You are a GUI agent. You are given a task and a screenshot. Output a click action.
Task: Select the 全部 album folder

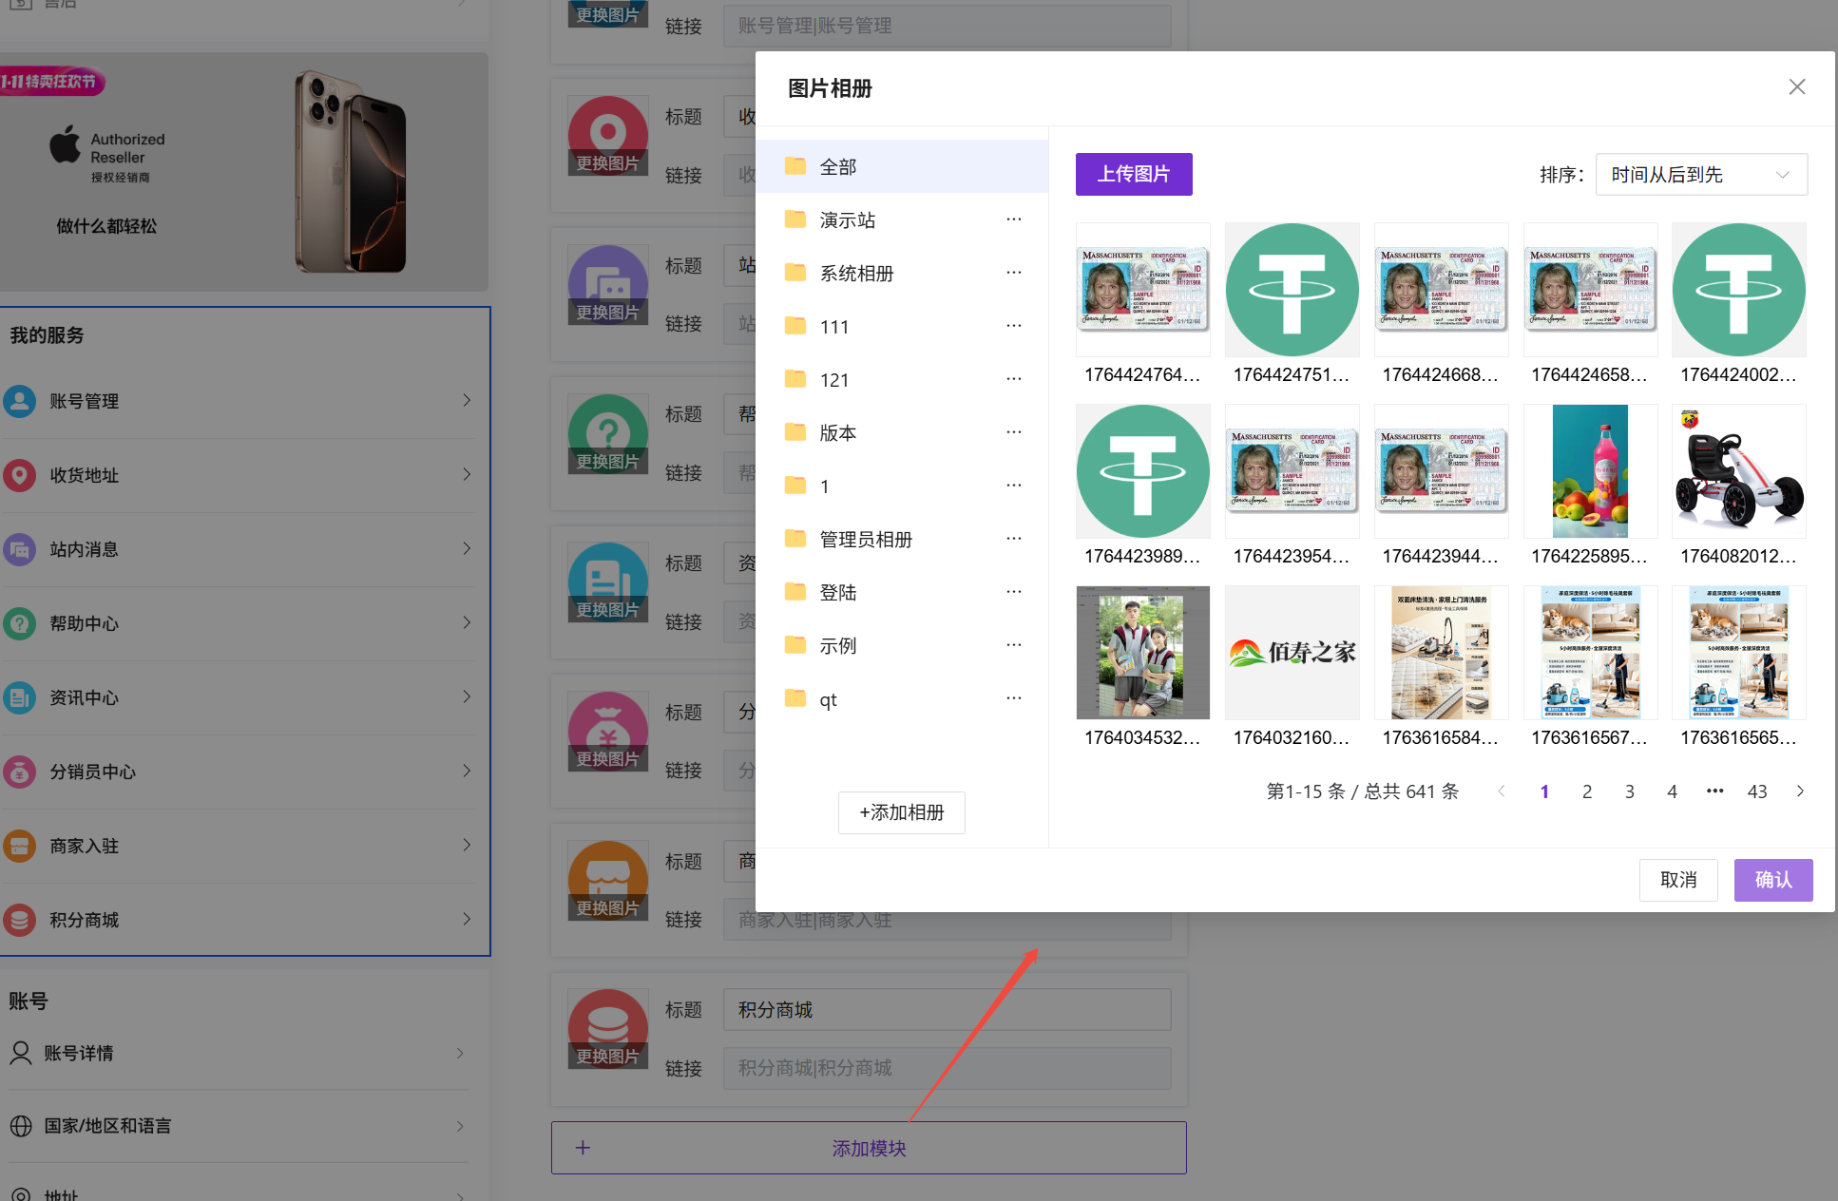click(836, 167)
